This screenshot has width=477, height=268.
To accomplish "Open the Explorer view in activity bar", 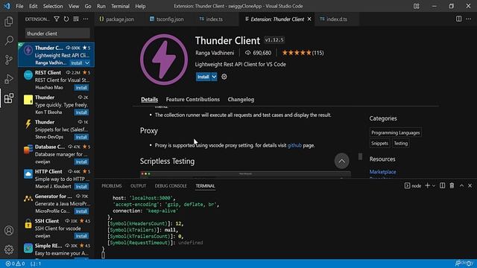I will [9, 22].
